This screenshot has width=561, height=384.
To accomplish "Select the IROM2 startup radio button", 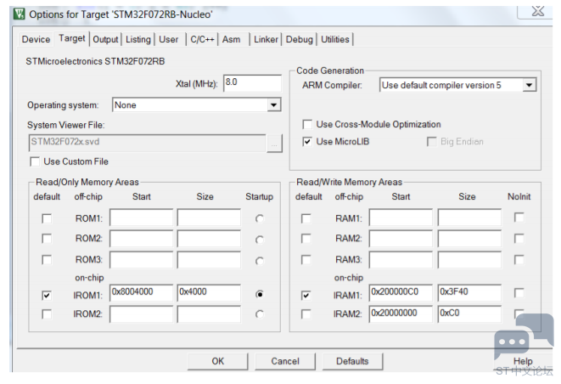I will (x=259, y=314).
